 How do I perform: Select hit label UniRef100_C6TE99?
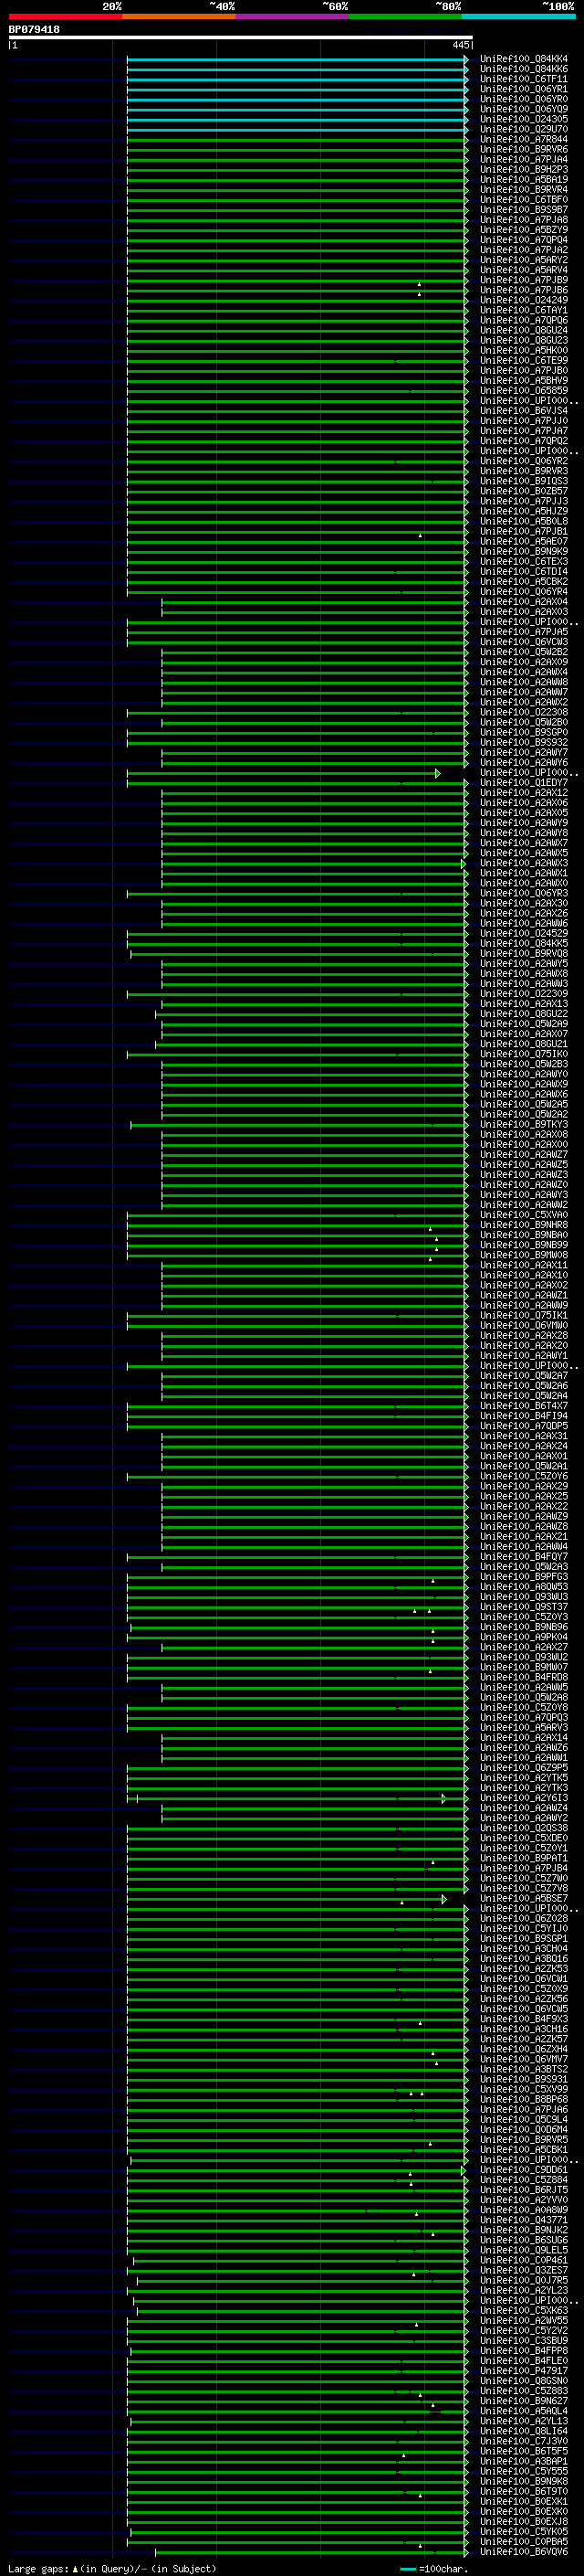click(524, 360)
